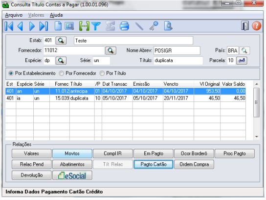Click the green brackets range icon
This screenshot has width=266, height=200.
coord(84,26)
